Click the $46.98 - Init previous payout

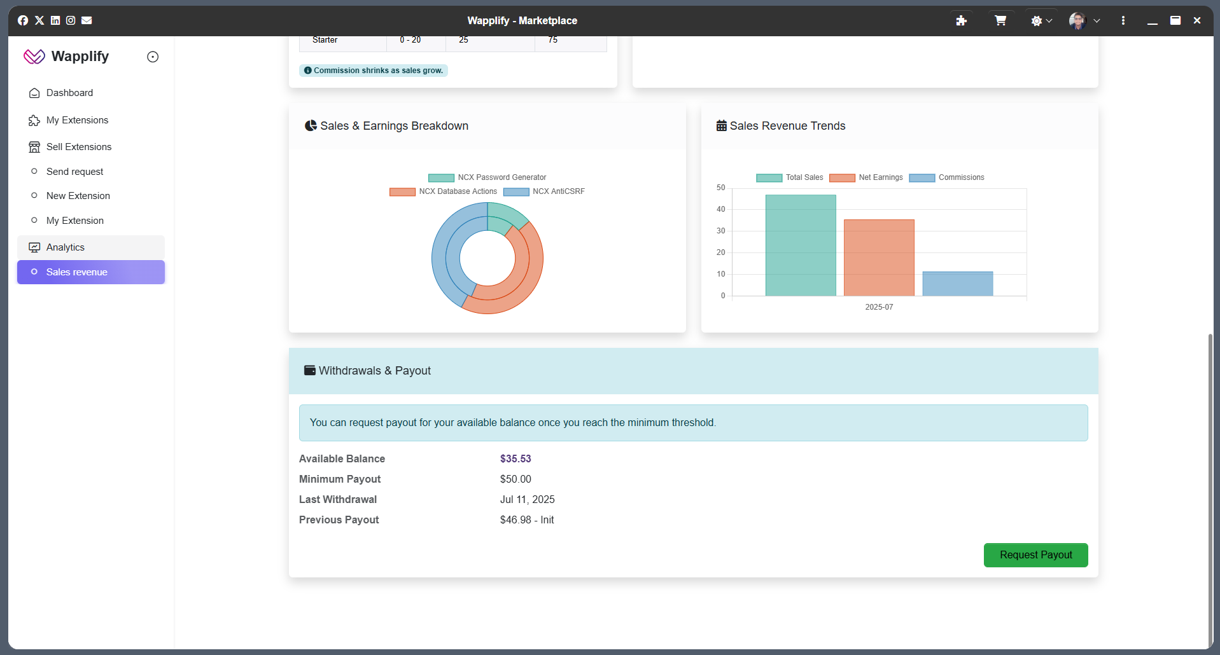pos(527,520)
